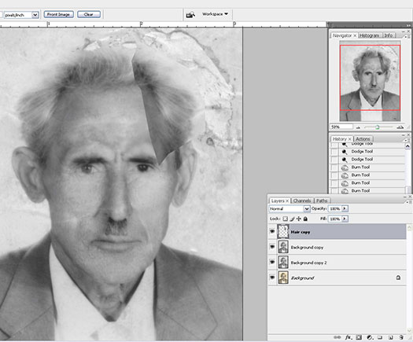The image size is (413, 342).
Task: Lock transparent pixels icon
Action: [x=286, y=219]
